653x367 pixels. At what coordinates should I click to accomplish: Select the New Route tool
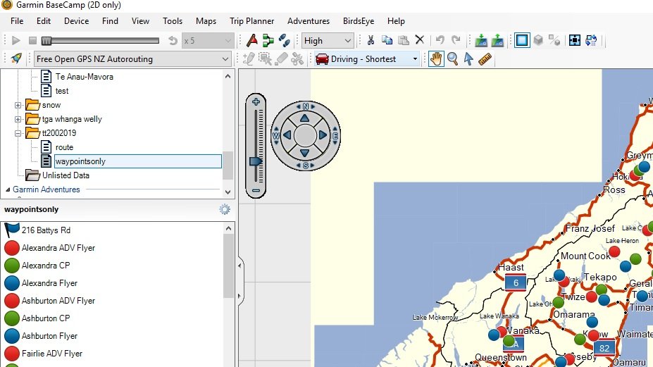pos(268,40)
